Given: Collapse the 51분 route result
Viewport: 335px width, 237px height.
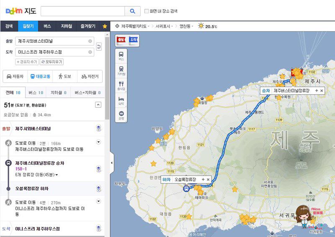Looking at the screenshot, I should point(98,105).
